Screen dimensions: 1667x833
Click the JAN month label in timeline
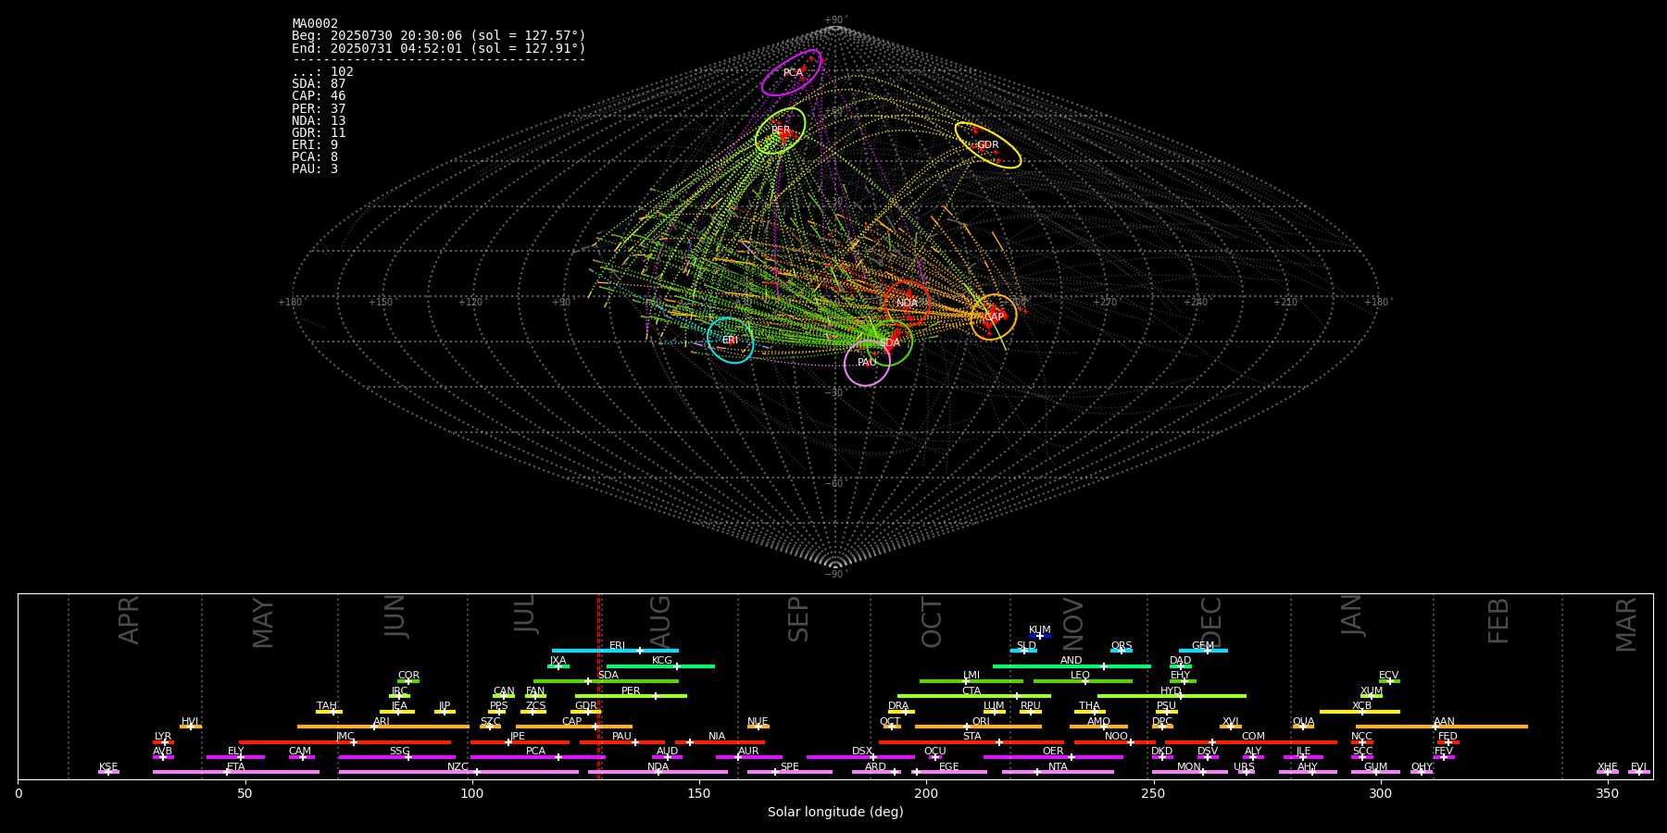(1351, 615)
